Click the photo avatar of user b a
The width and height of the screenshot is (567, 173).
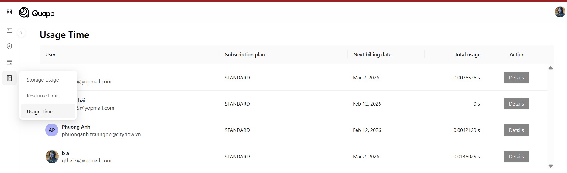point(52,157)
